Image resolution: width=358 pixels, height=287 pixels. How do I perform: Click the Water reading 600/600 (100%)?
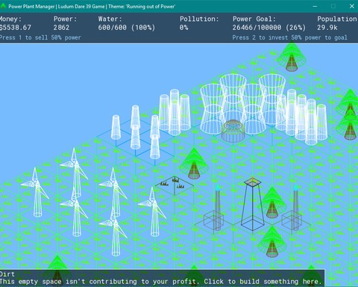coord(127,28)
